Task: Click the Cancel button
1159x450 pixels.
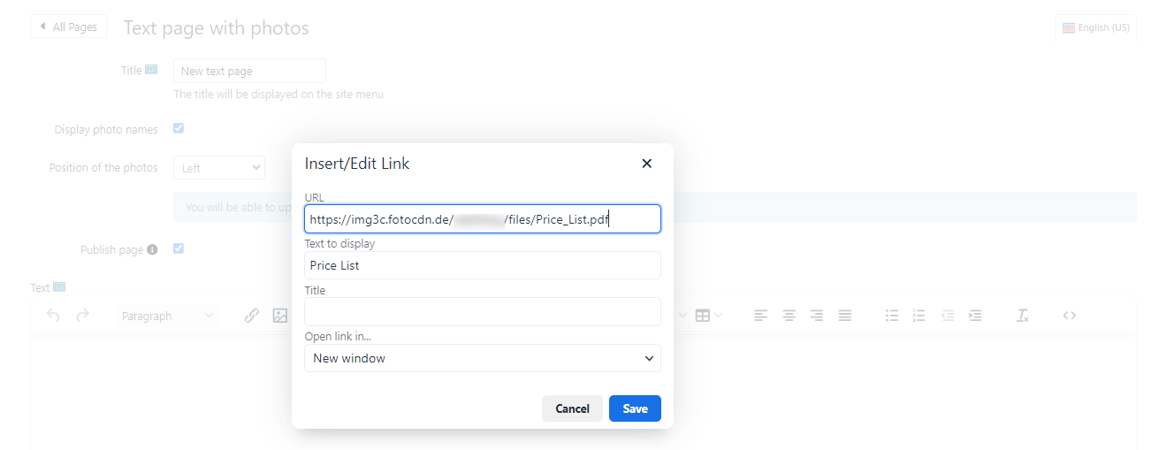Action: pos(572,408)
